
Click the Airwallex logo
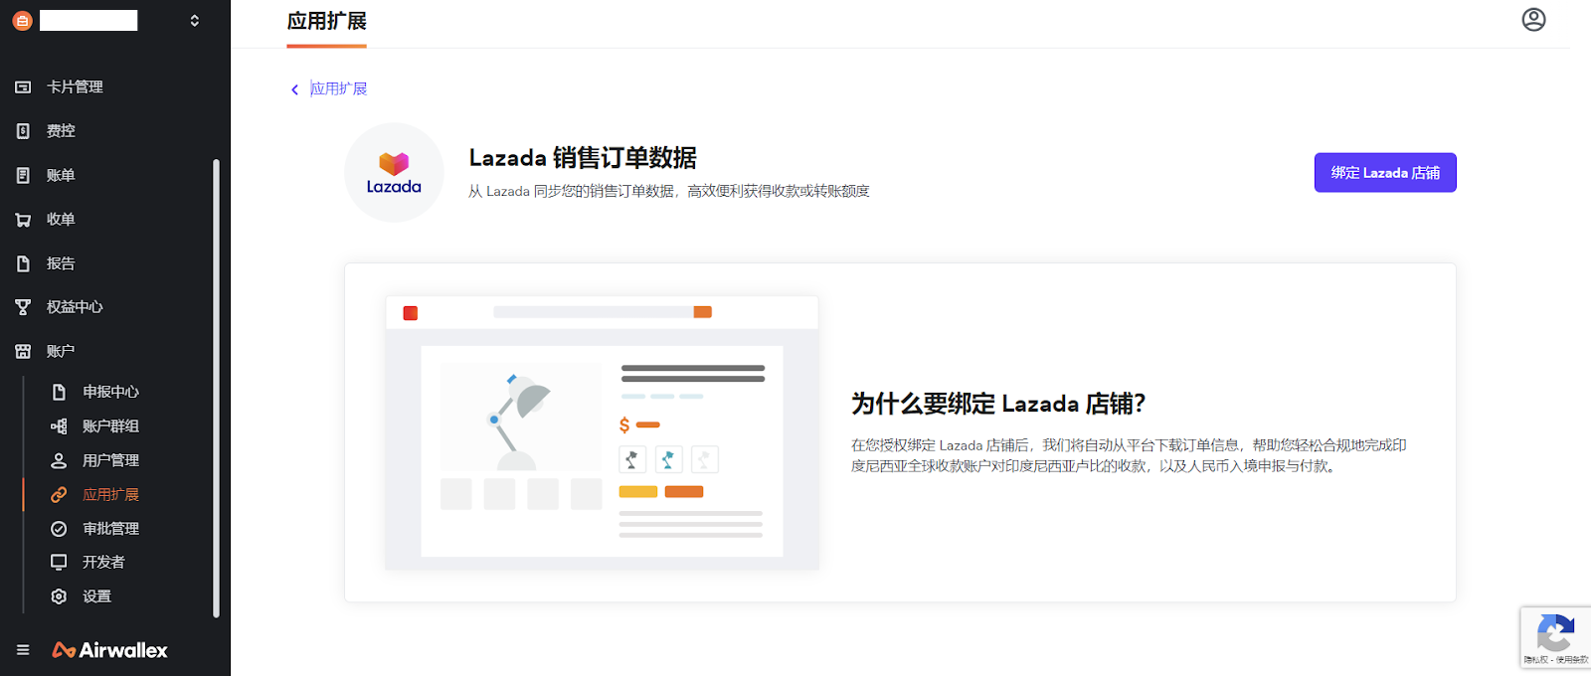(110, 650)
